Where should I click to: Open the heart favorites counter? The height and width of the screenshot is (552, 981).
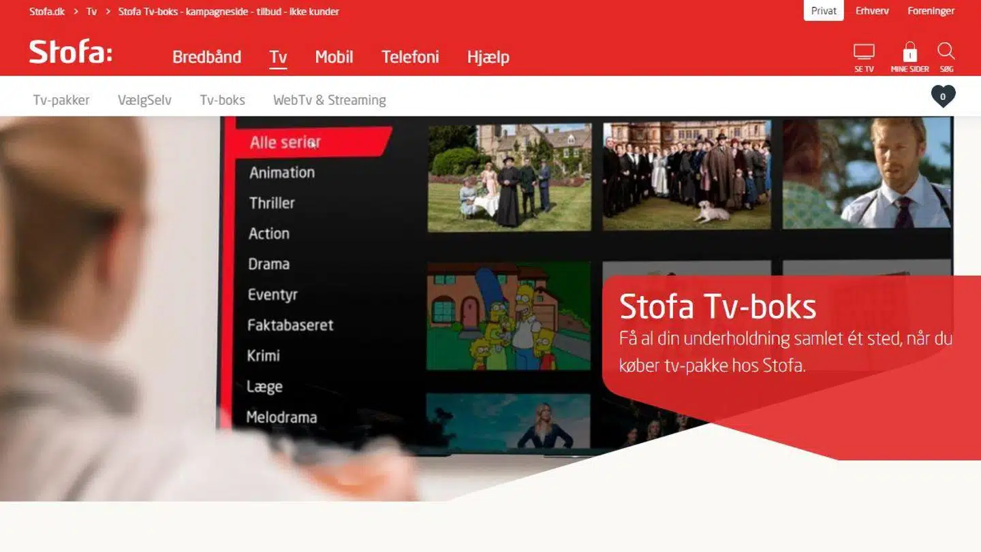943,97
